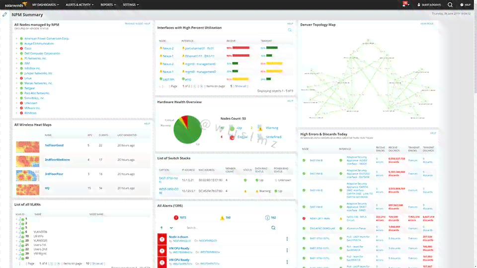The height and width of the screenshot is (268, 477).
Task: Open the NEWY-2811-WAN node link
Action: pyautogui.click(x=319, y=218)
